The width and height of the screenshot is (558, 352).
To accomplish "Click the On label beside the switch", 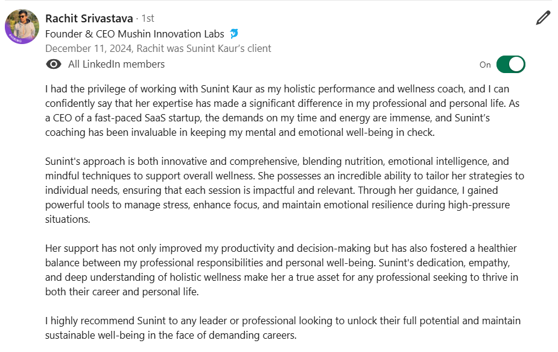I will (485, 65).
